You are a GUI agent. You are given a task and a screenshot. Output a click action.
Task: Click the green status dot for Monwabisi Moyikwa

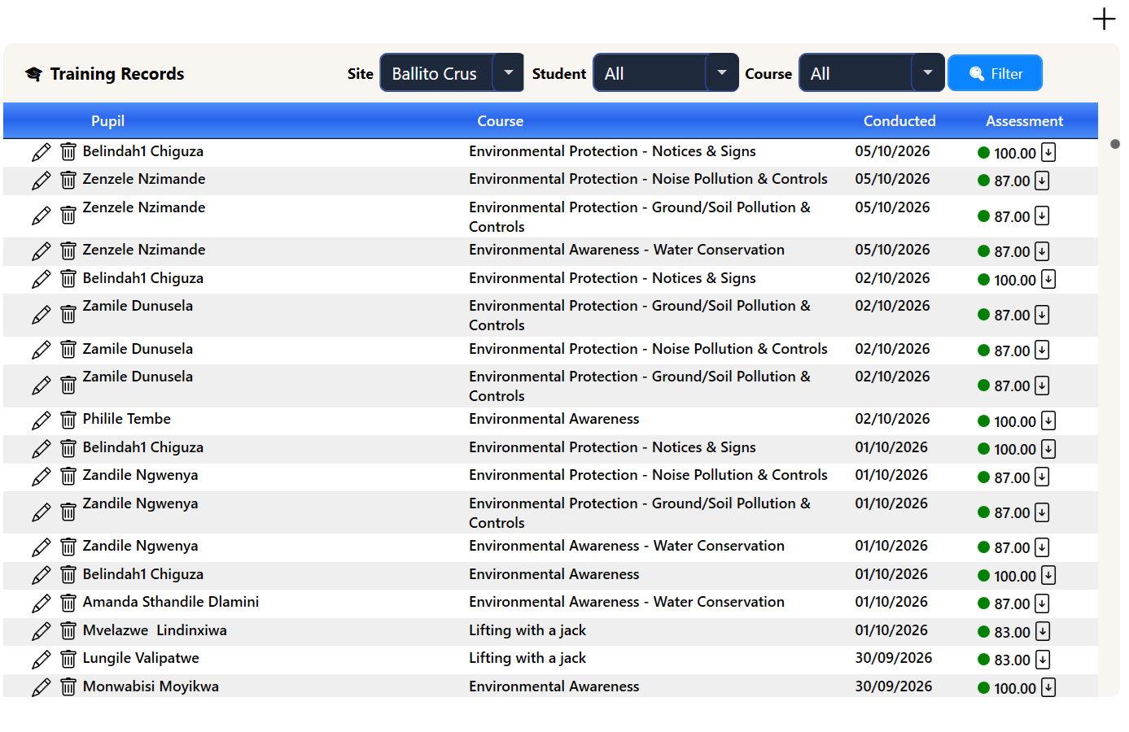tap(983, 688)
